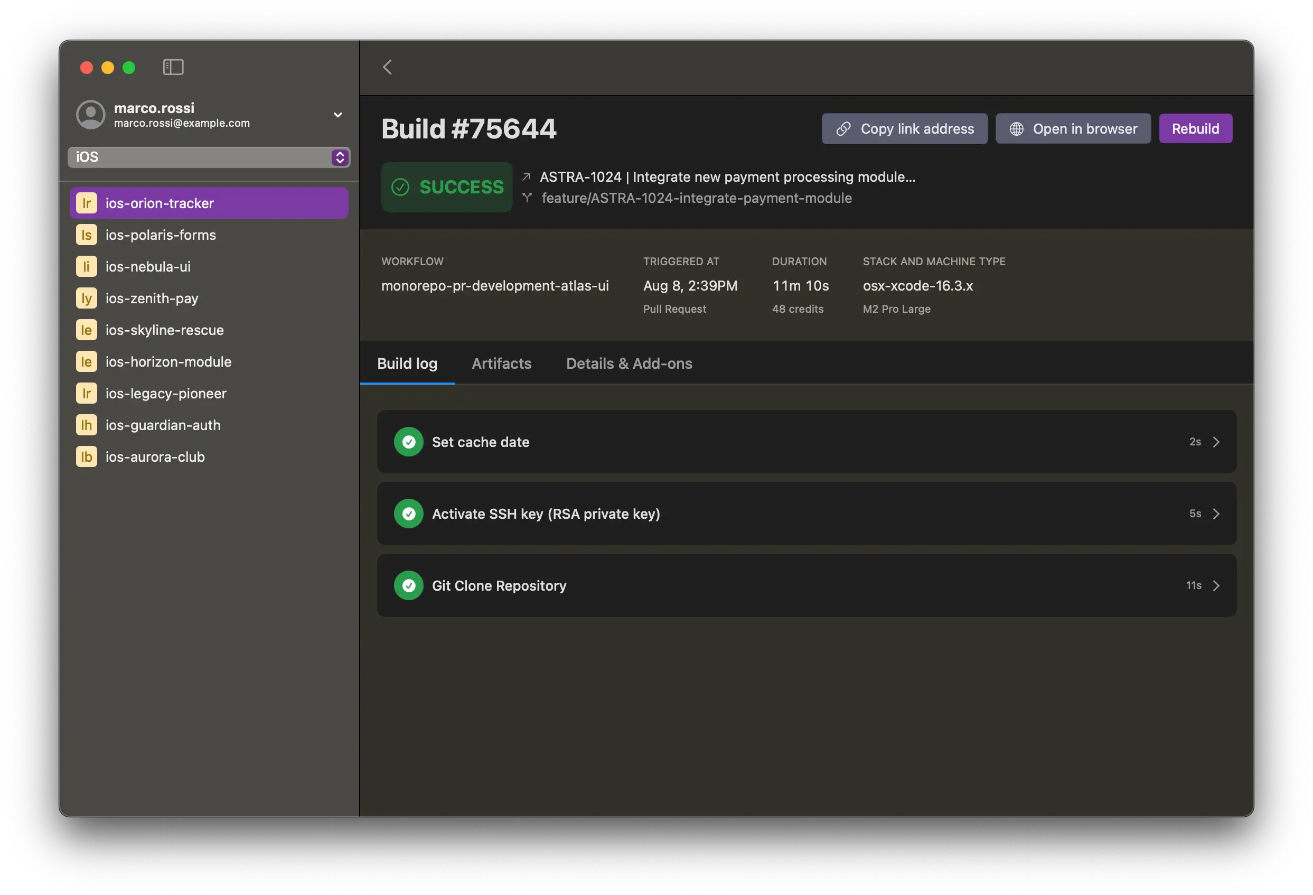Click the green check for Set cache date
Viewport: 1313px width, 895px height.
[408, 442]
